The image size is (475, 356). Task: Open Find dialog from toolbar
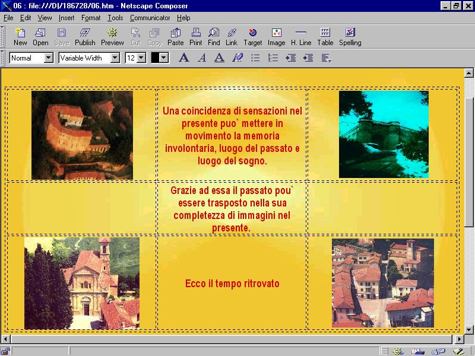pyautogui.click(x=214, y=37)
